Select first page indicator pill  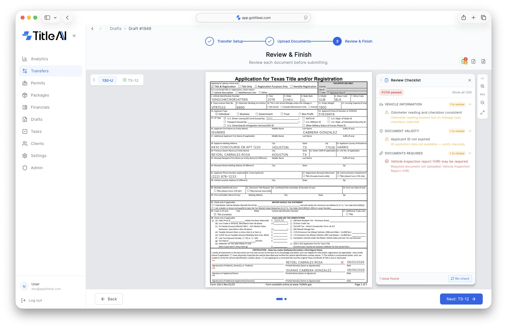[279, 299]
